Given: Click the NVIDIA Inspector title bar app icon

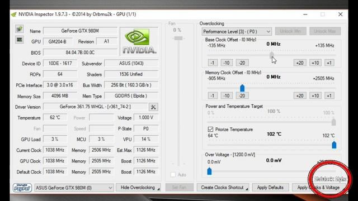Looking at the screenshot, I should (14, 15).
